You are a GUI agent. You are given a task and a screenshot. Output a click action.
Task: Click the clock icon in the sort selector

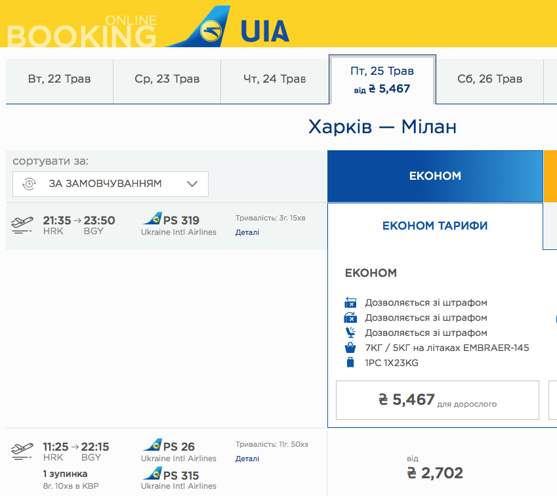[x=29, y=184]
